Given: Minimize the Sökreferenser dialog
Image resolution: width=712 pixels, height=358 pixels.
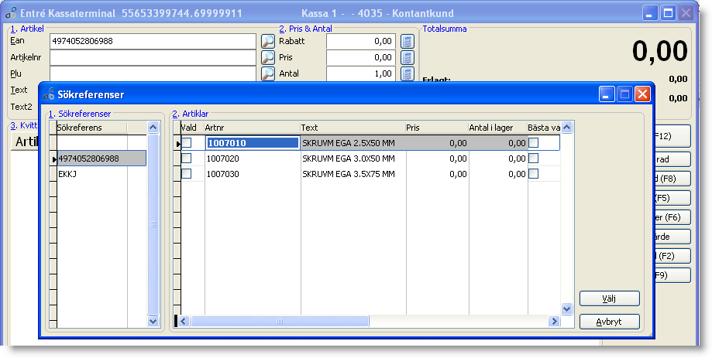Looking at the screenshot, I should [607, 94].
